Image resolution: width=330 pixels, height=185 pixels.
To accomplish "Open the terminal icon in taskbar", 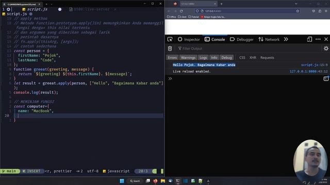I will pos(178,181).
